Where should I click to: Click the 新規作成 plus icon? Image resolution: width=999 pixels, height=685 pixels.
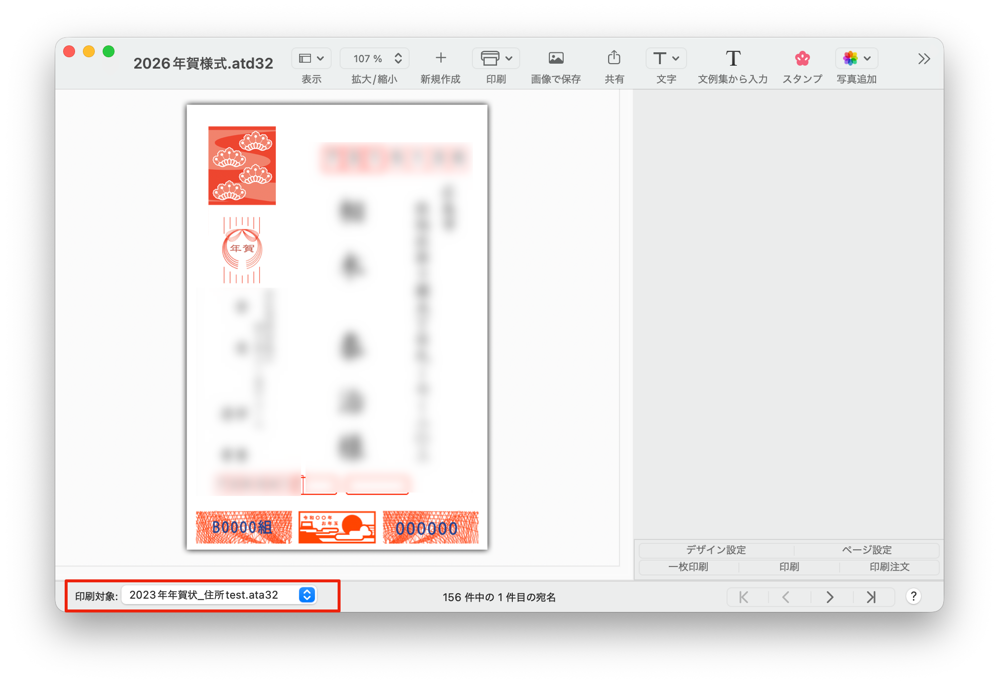point(440,58)
